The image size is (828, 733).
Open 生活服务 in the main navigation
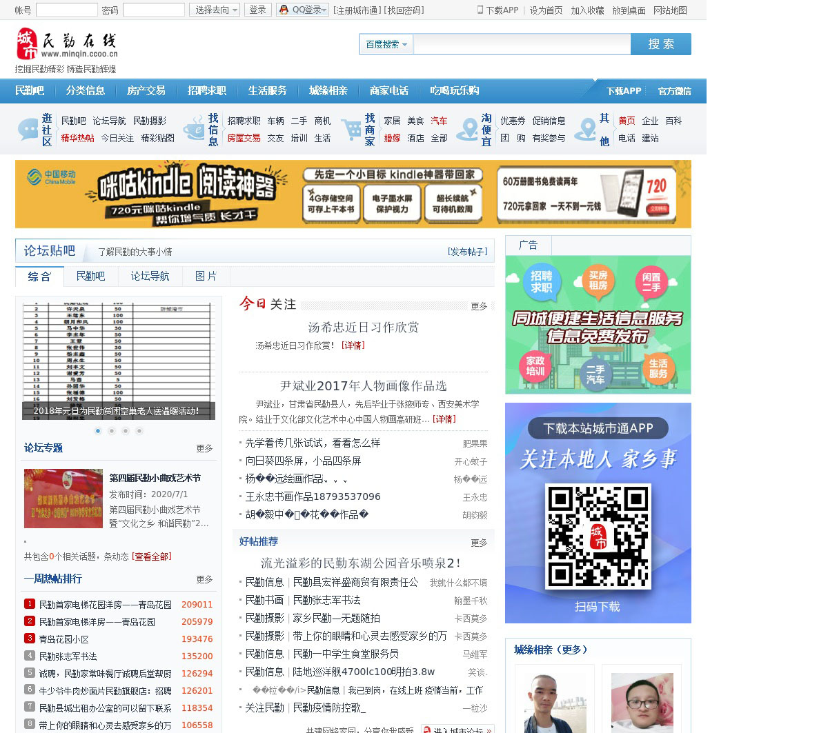pyautogui.click(x=268, y=90)
